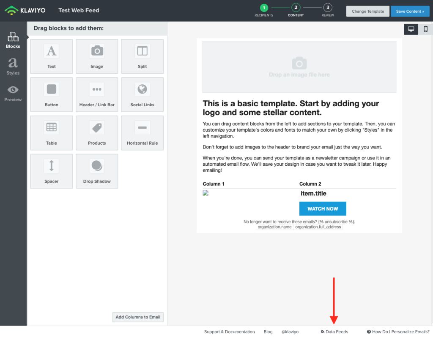
Task: Select the Drop Shadow block
Action: [x=97, y=171]
